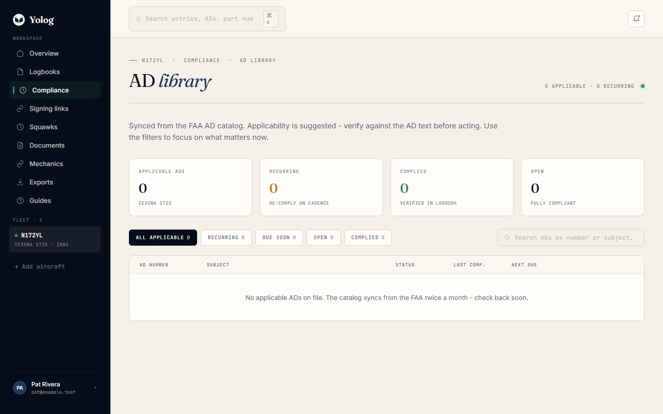Click the Signing links chain icon
663x414 pixels.
coord(20,109)
